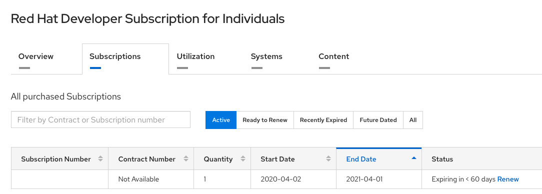542x194 pixels.
Task: Show Future Dated subscriptions
Action: (x=378, y=120)
